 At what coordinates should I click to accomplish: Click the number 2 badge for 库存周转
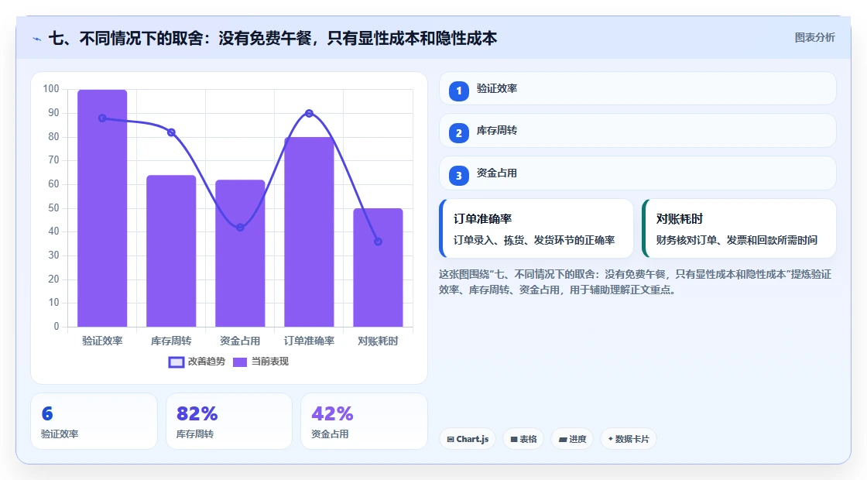pyautogui.click(x=459, y=133)
